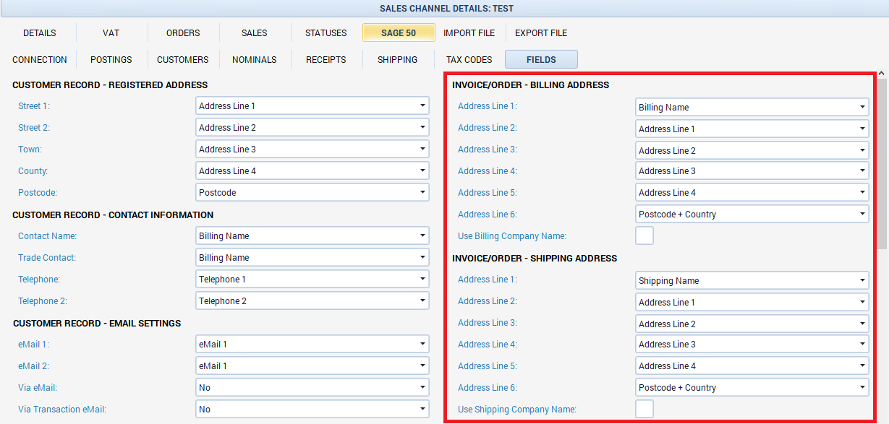Go to the NOMINALS sub-tab
Viewport: 889px width, 424px height.
(x=255, y=59)
